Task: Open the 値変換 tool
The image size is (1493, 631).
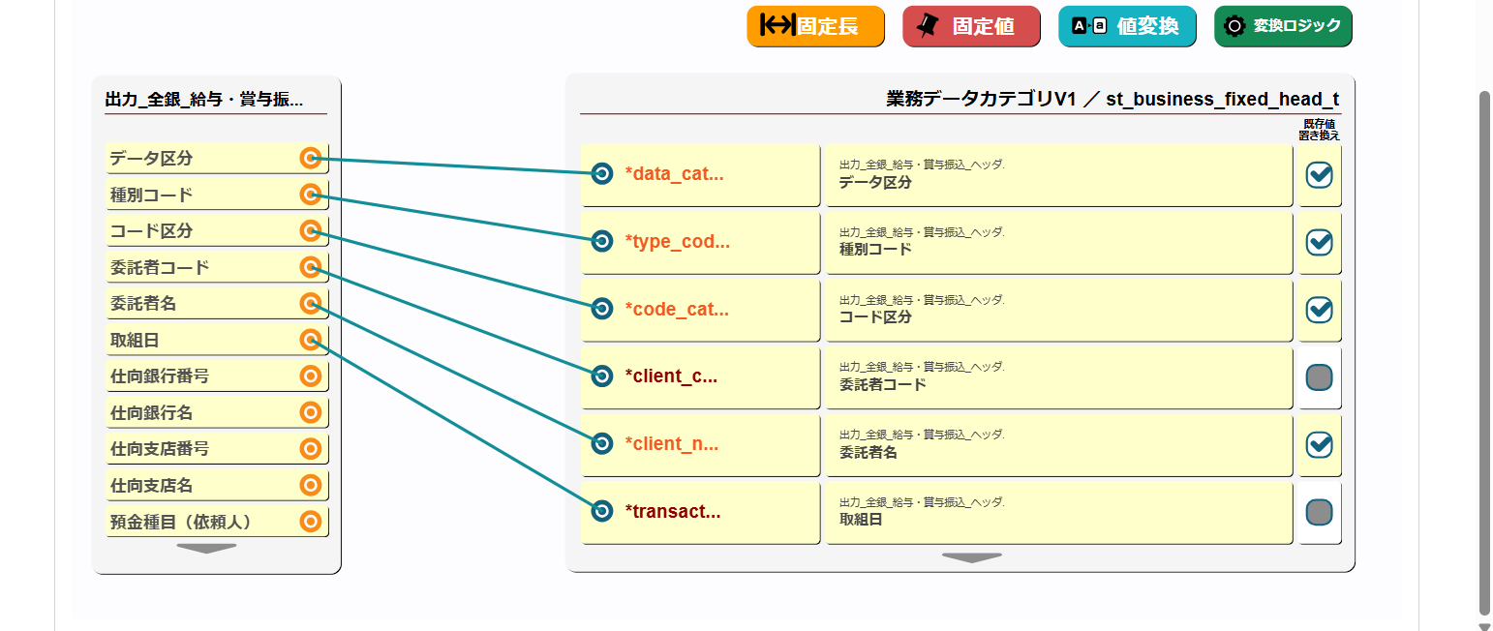Action: (x=1127, y=26)
